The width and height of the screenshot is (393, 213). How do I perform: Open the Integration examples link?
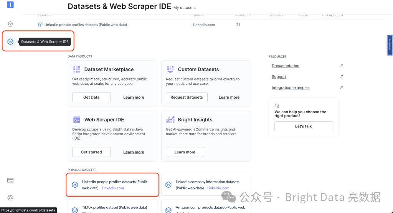(x=291, y=88)
